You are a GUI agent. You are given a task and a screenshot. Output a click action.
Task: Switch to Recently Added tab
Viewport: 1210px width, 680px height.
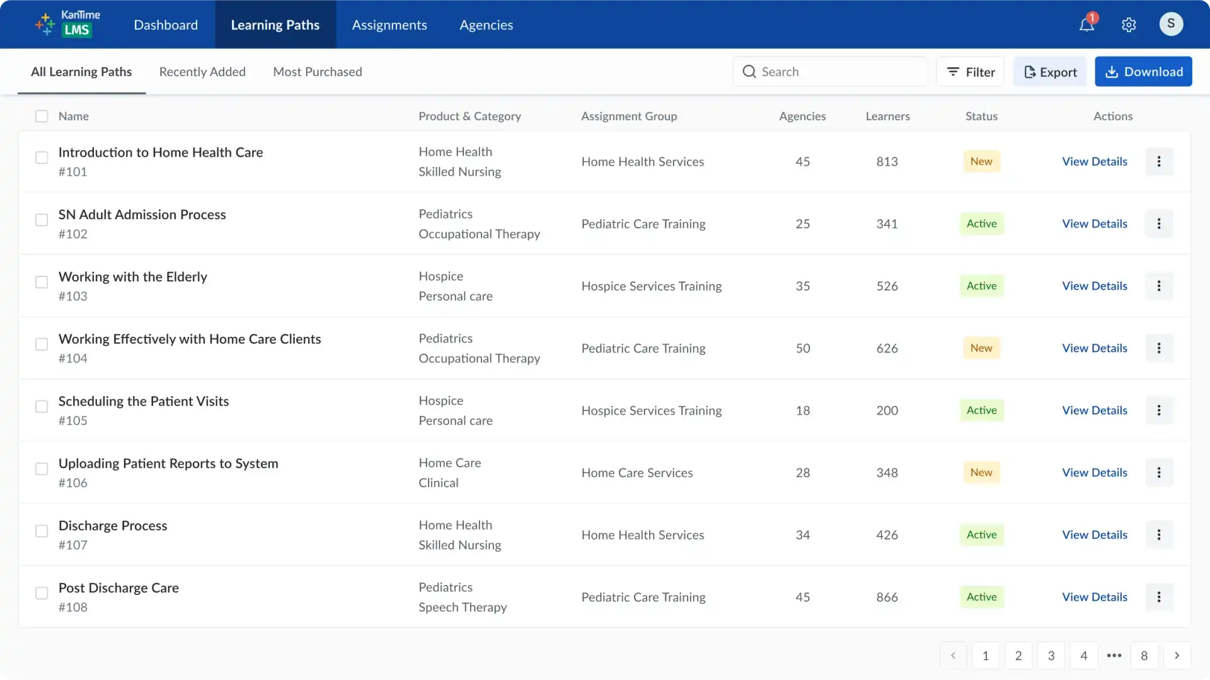(202, 72)
